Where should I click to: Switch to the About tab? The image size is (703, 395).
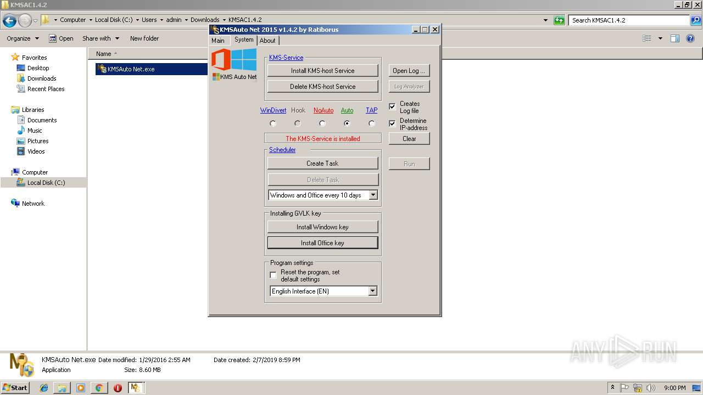[x=267, y=41]
